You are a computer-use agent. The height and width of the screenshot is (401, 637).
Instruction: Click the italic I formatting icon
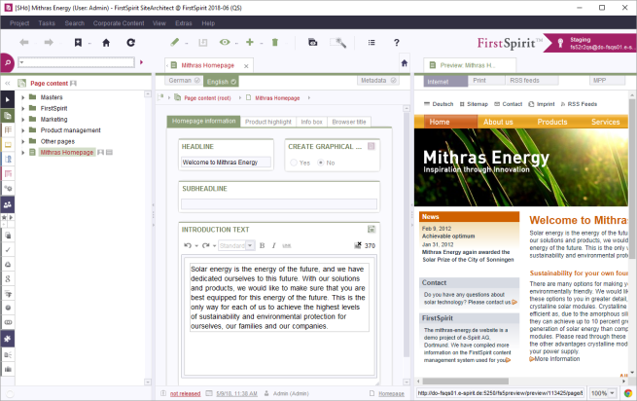click(274, 245)
